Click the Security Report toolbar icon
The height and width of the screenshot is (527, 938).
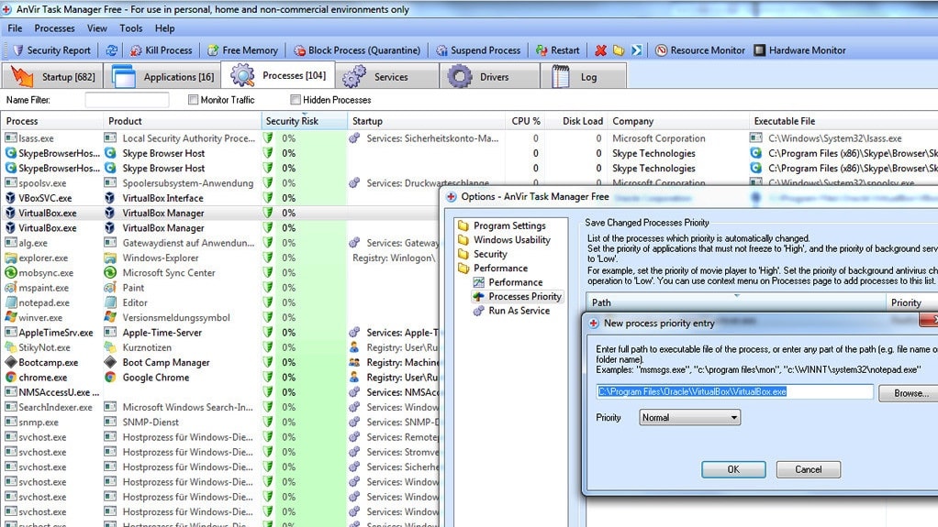coord(17,50)
